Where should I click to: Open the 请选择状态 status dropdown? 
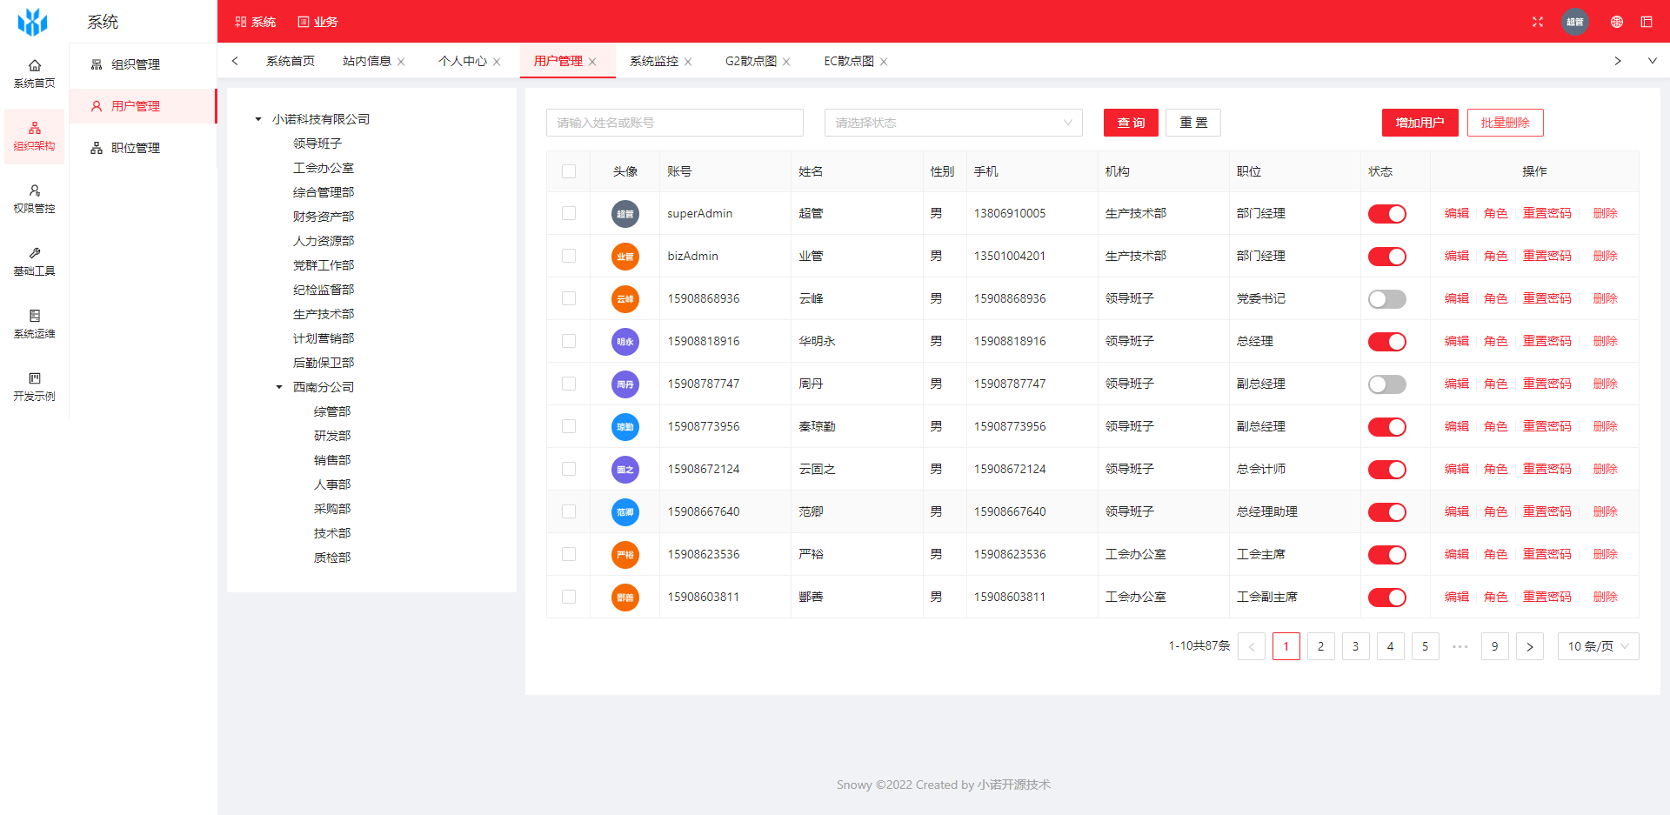click(953, 123)
